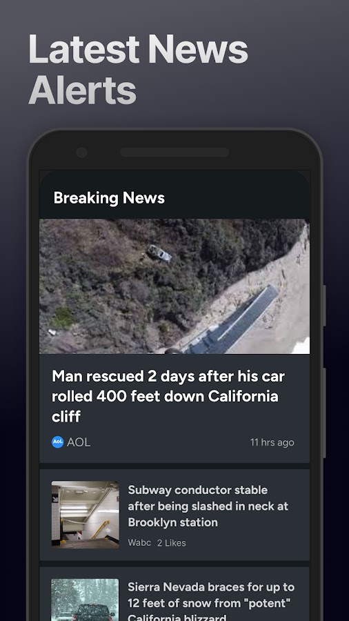Tap the phone's front camera dot
Screen dimensions: 349x621
pyautogui.click(x=81, y=152)
